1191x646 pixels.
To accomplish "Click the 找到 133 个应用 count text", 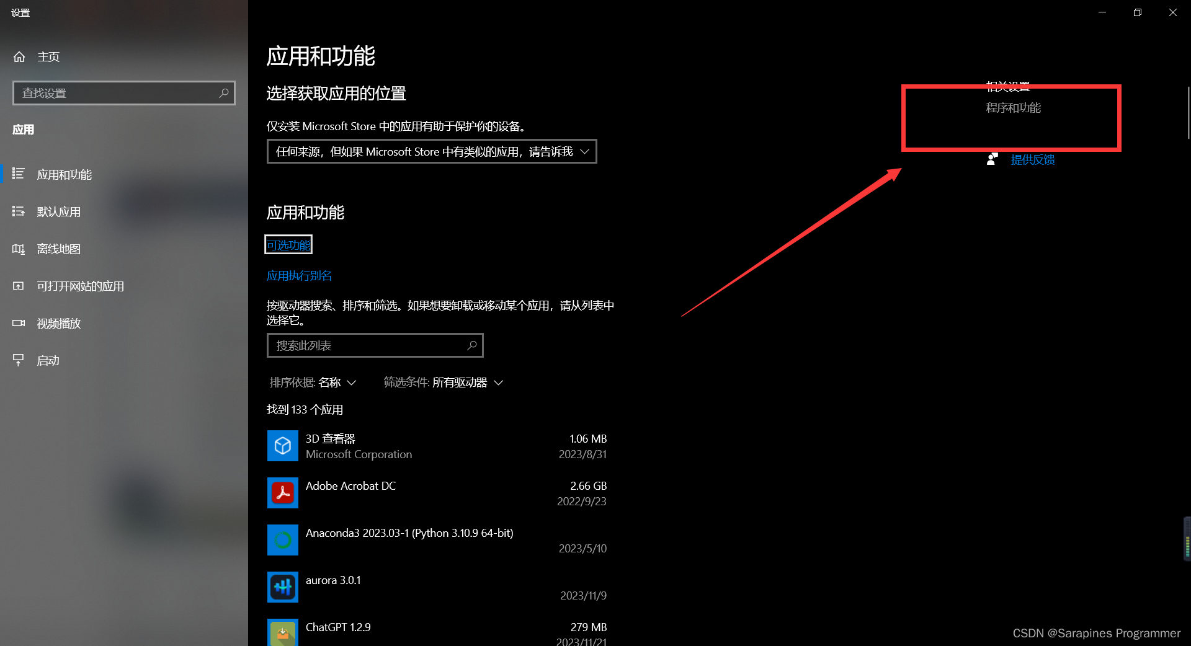I will 305,410.
